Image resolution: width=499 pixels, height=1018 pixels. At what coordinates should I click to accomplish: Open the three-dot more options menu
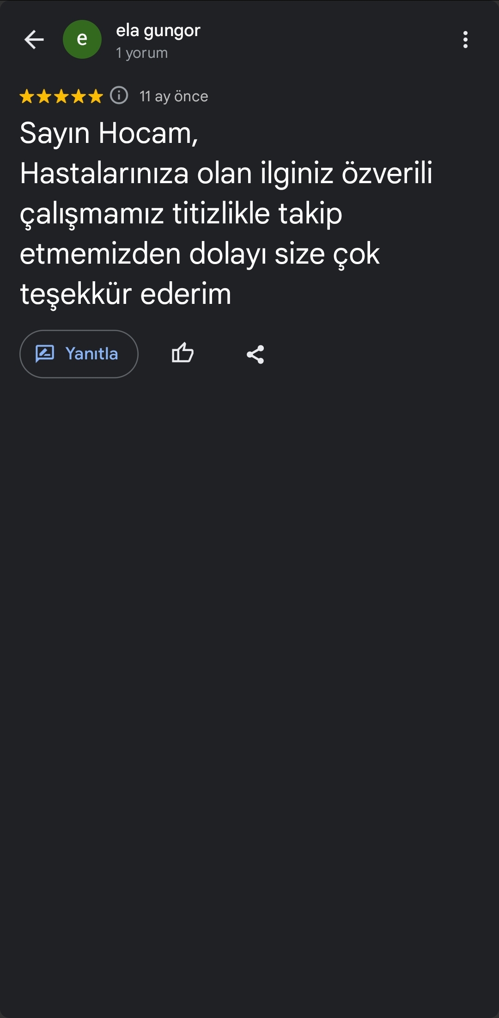pyautogui.click(x=465, y=40)
